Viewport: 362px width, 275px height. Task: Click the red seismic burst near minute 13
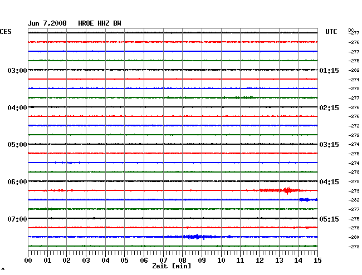(x=287, y=190)
